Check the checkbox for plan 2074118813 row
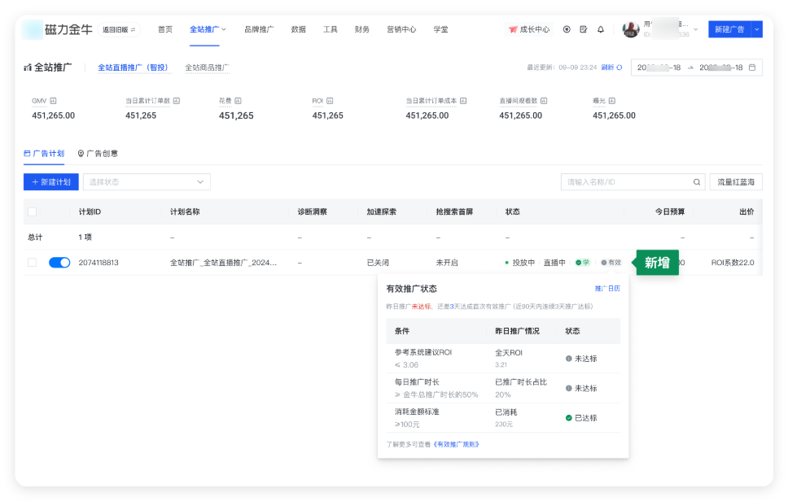The width and height of the screenshot is (788, 501). (x=33, y=262)
